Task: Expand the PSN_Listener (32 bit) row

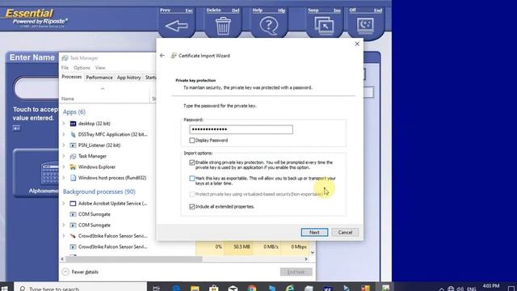Action: (x=64, y=145)
